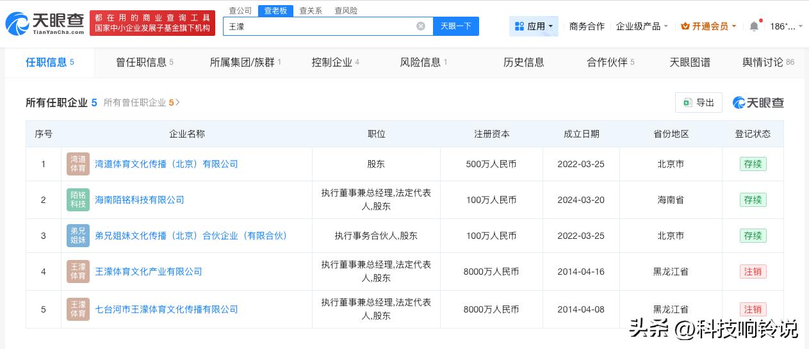Open 王濛体育文化产业有限公司 link
The width and height of the screenshot is (809, 349).
149,272
